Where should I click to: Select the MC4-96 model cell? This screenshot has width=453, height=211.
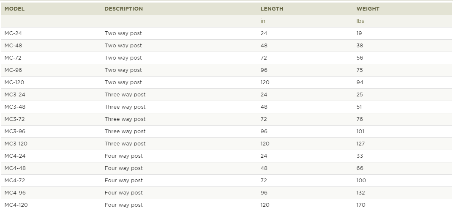pyautogui.click(x=15, y=193)
